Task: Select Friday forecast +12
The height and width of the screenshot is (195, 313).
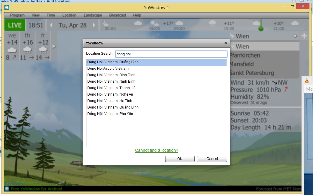Action: [43, 46]
